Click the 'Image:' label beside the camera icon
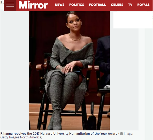 128,134
